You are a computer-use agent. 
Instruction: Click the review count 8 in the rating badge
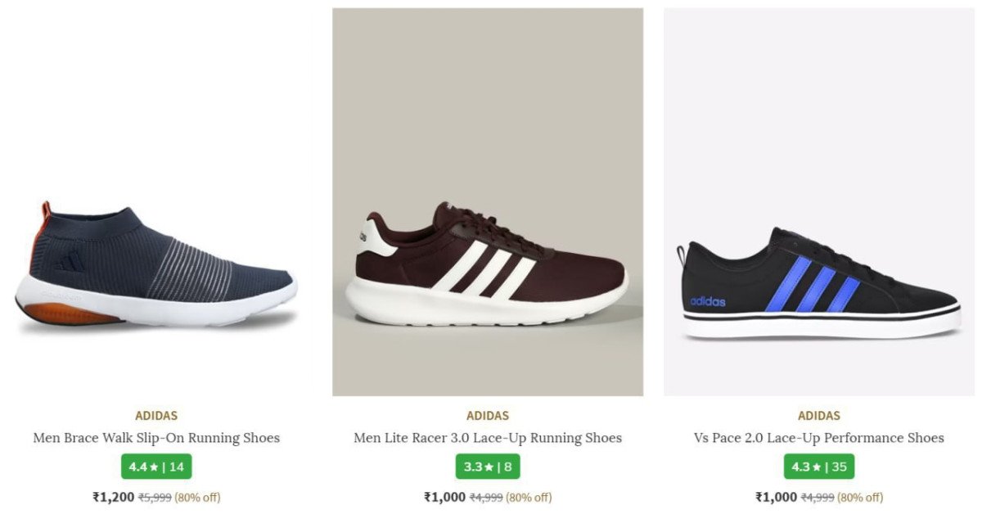pos(508,467)
